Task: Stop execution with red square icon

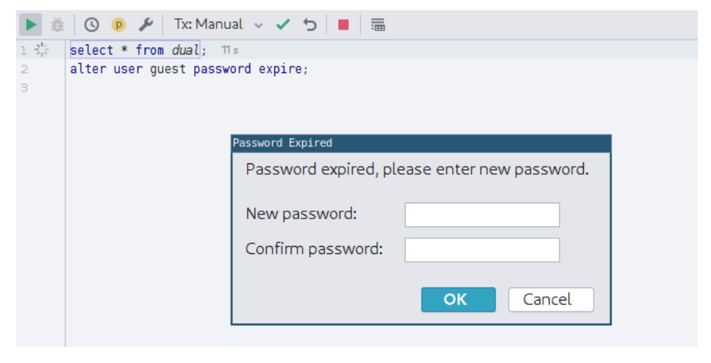Action: 343,25
